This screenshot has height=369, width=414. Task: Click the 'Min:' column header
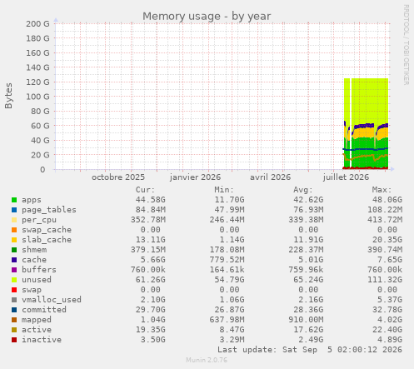[x=224, y=190]
